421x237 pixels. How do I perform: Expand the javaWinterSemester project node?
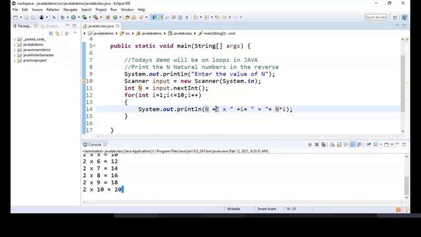point(14,55)
